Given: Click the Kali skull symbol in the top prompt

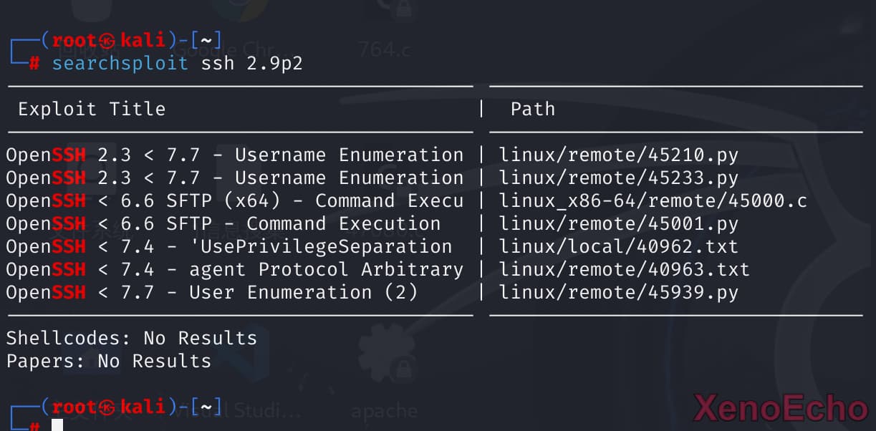Looking at the screenshot, I should tap(107, 40).
